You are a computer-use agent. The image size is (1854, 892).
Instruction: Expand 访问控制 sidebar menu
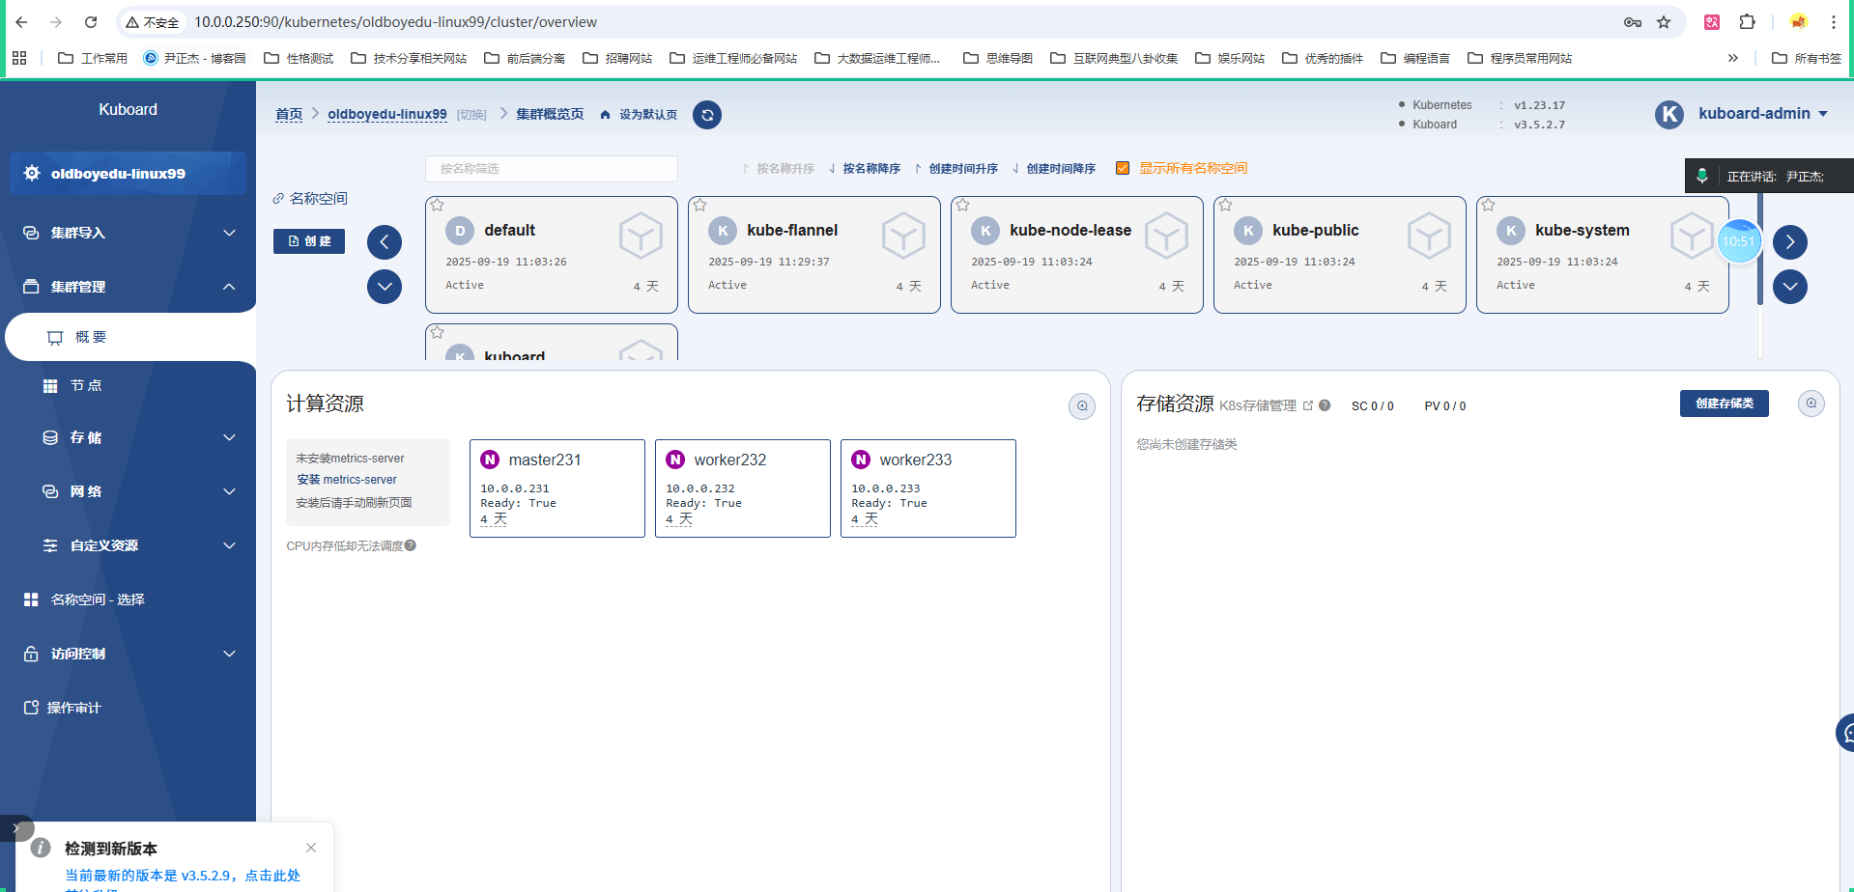128,654
